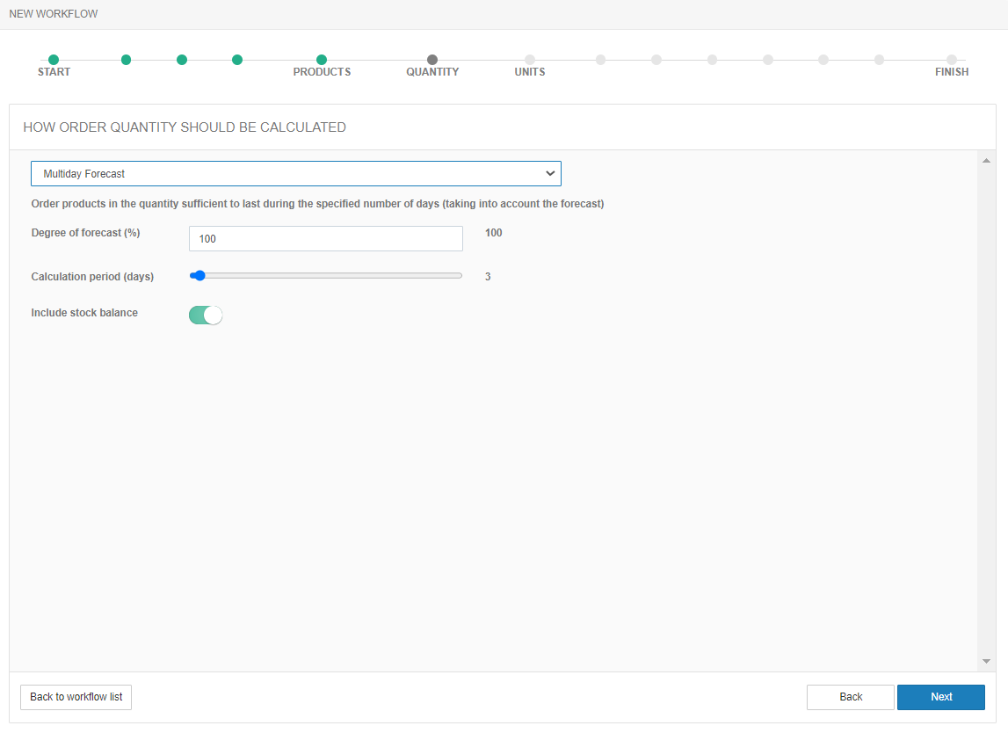1008x733 pixels.
Task: Click the FINISH step circle
Action: pos(952,60)
